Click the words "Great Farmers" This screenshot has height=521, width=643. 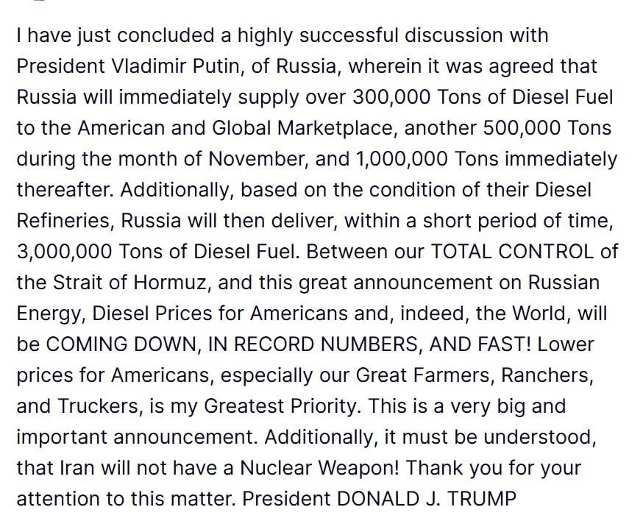tap(423, 375)
